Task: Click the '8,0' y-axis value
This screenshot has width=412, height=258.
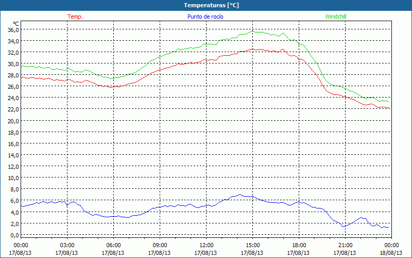Action: [15, 189]
